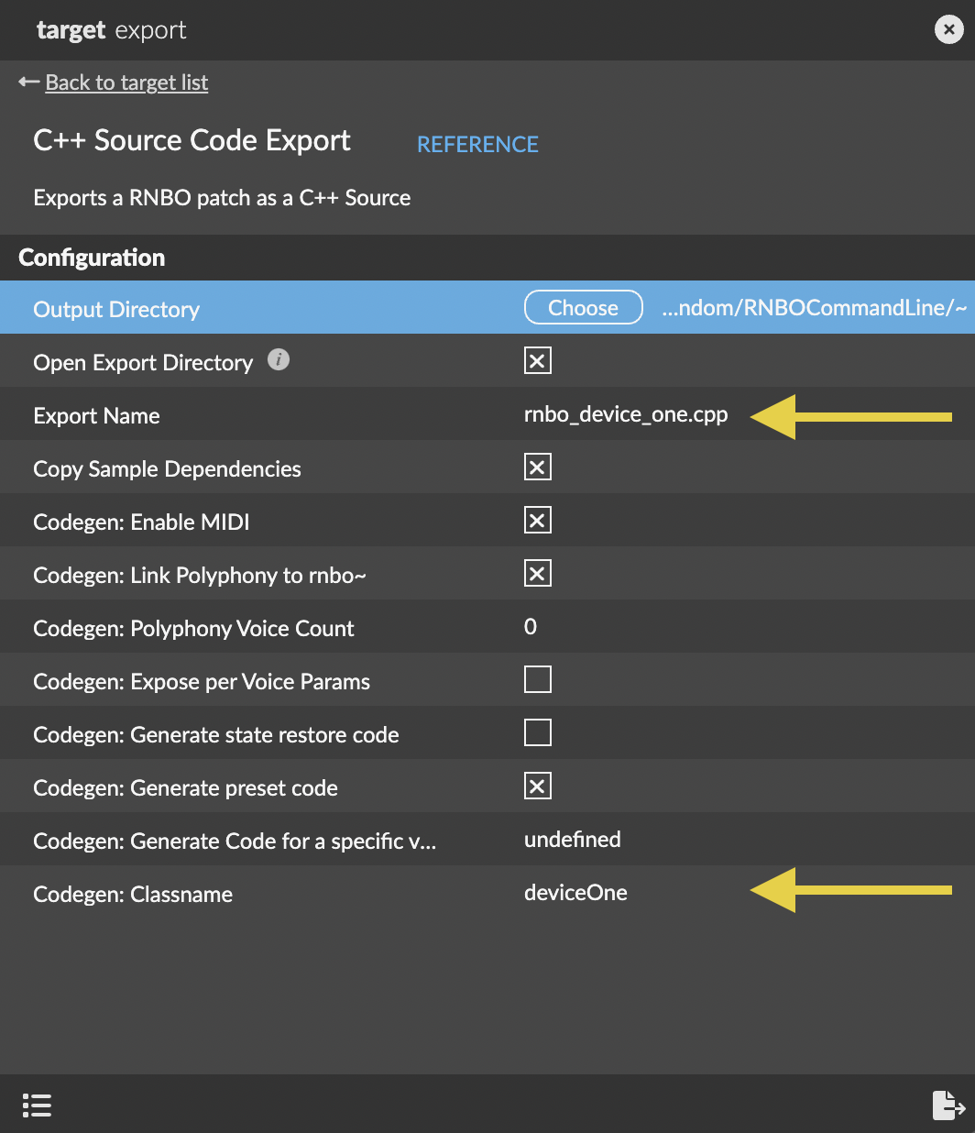Disable Open Export Directory
975x1133 pixels.
pyautogui.click(x=537, y=360)
